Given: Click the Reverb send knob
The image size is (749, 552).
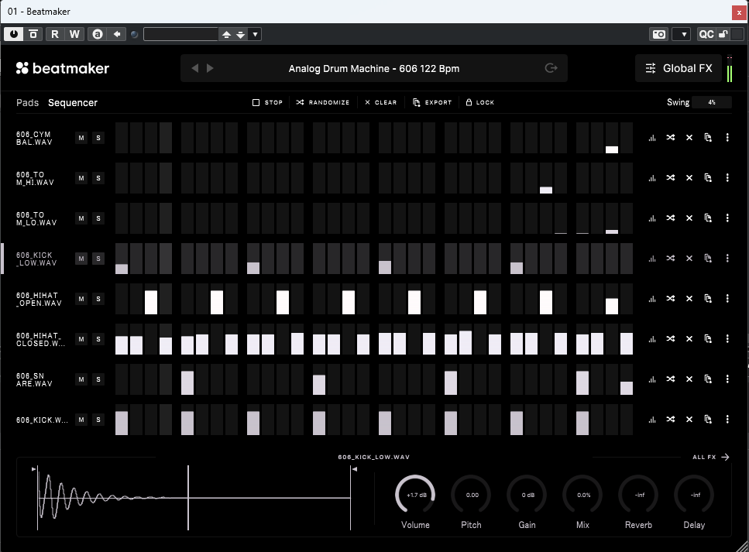Looking at the screenshot, I should (x=639, y=495).
